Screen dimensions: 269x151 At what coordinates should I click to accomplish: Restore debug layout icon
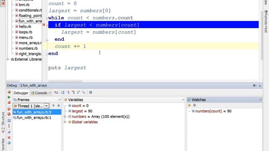[x=9, y=120]
